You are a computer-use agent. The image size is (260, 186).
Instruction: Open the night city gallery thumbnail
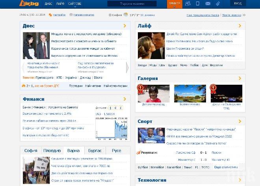point(227,93)
